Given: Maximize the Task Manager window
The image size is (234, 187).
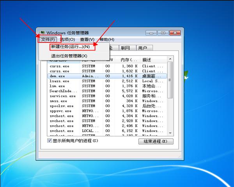Looking at the screenshot, I should coord(163,33).
